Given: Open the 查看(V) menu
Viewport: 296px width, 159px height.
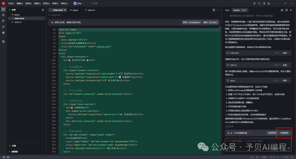Looking at the screenshot, I should point(37,3).
